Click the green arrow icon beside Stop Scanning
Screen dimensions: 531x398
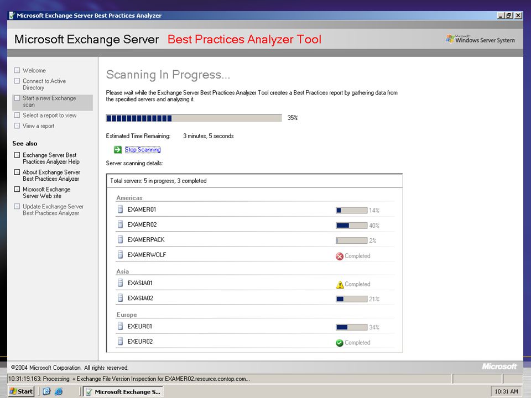click(118, 150)
